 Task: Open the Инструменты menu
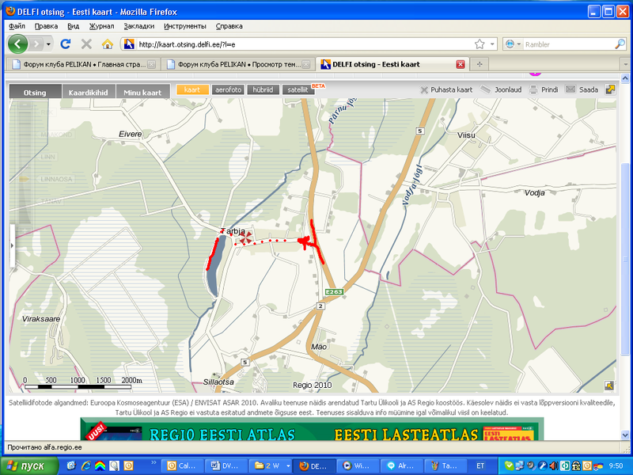tap(185, 26)
